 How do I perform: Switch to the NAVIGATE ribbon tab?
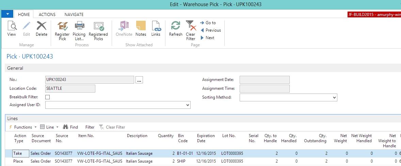[x=74, y=15]
